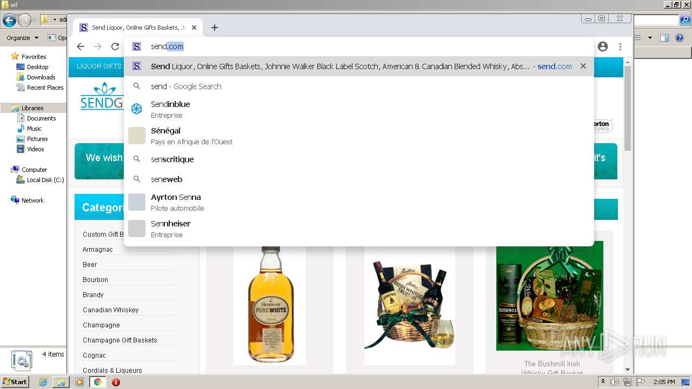Close the Send Liquor tab
692x389 pixels.
pos(194,28)
